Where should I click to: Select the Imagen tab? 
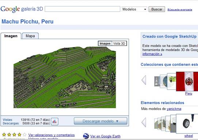pyautogui.click(x=11, y=36)
